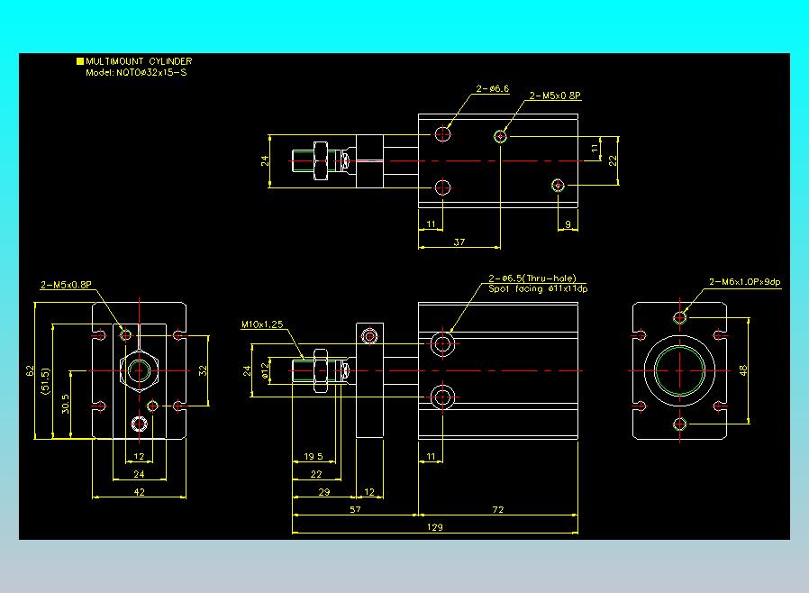
Task: Click the 9 dimension value
Action: [568, 224]
